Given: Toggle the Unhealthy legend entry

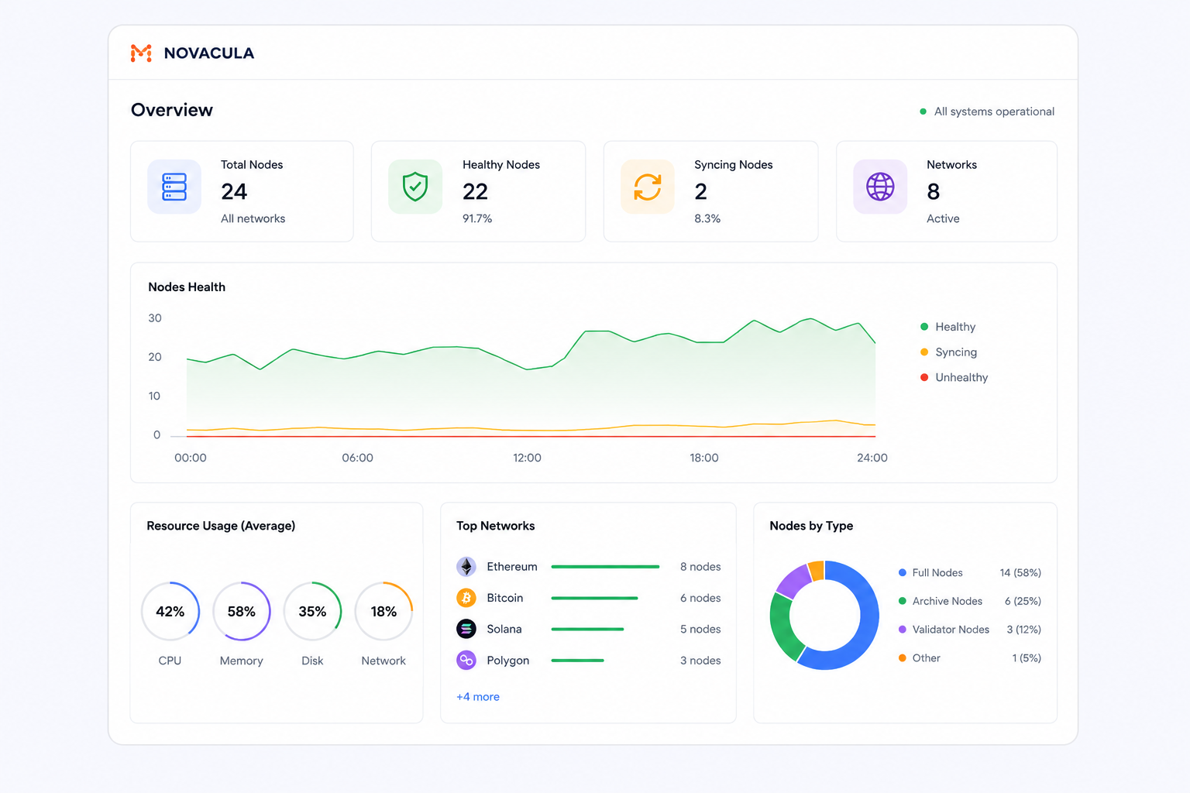Looking at the screenshot, I should point(954,377).
